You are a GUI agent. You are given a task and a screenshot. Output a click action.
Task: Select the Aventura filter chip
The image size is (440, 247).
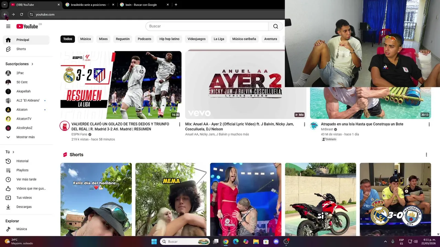[x=271, y=39]
